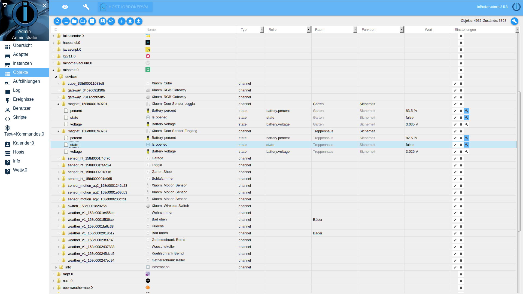The width and height of the screenshot is (523, 294).
Task: Collapse the devices folder node
Action: (56, 77)
